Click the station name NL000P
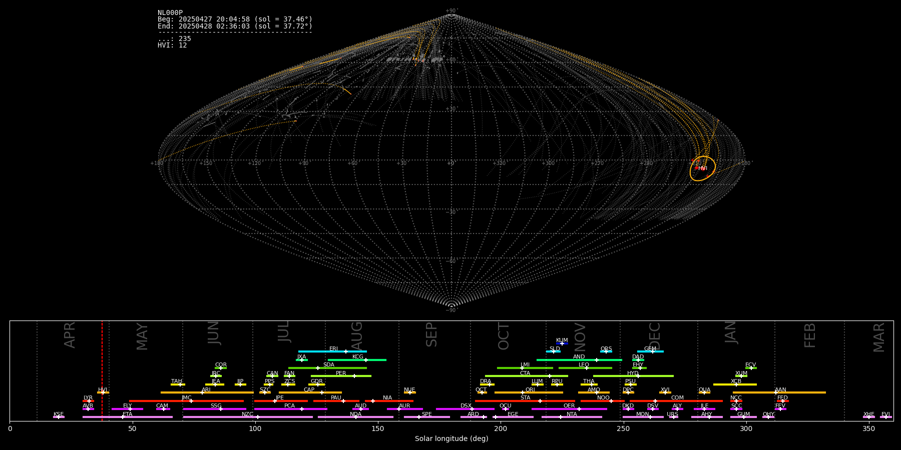 coord(170,13)
